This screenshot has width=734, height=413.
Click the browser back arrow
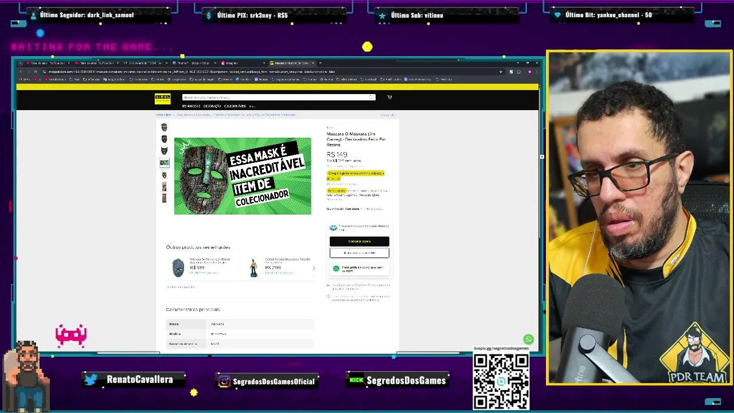(x=21, y=72)
